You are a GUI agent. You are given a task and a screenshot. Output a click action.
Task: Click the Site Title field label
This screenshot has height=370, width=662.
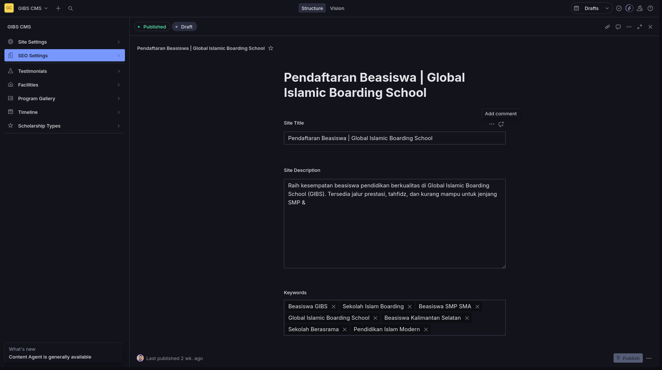tap(294, 123)
